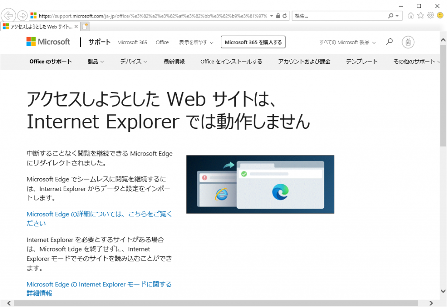Click the Edge redirect illustration image
Screen dimensions: 447x307
pyautogui.click(x=260, y=184)
